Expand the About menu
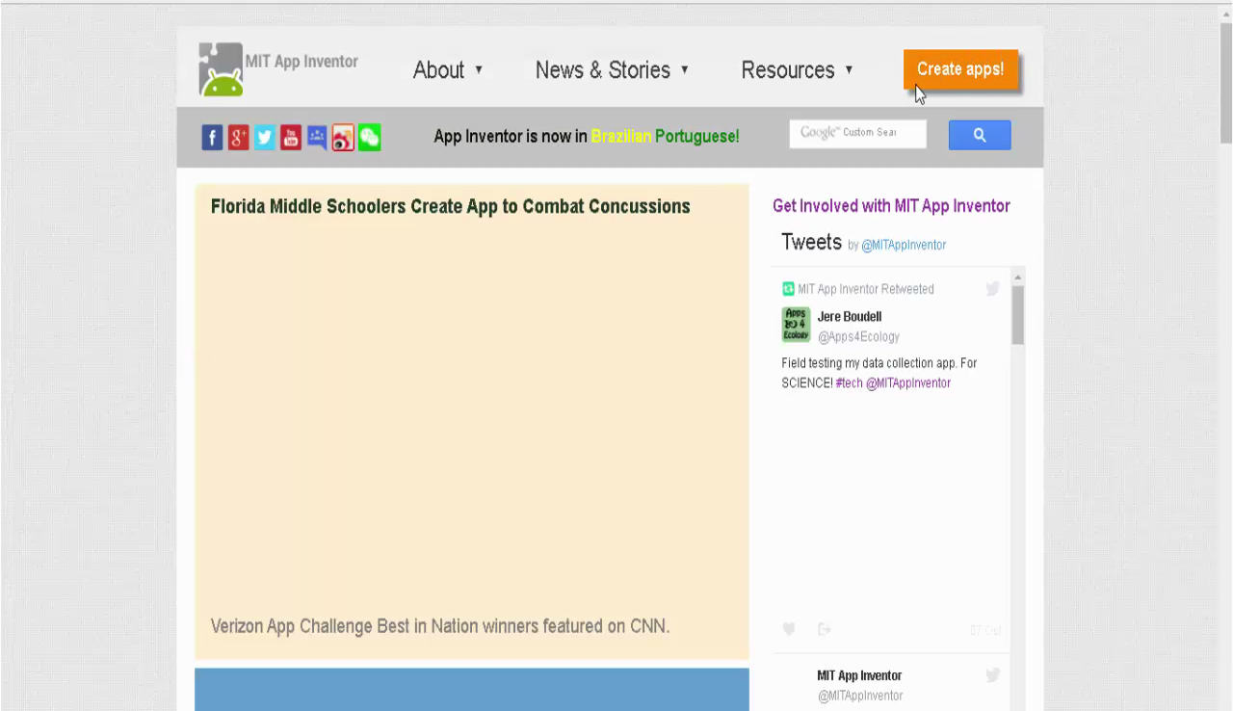Image resolution: width=1233 pixels, height=711 pixels. point(448,69)
